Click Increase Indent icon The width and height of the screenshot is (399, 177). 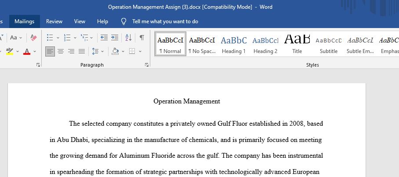[115, 38]
